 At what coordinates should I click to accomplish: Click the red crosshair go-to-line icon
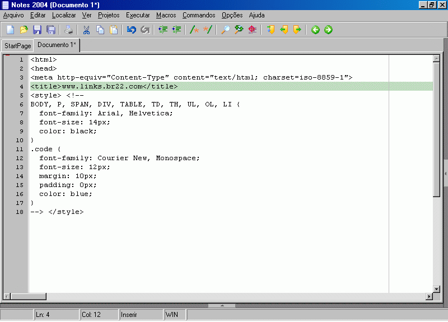253,30
